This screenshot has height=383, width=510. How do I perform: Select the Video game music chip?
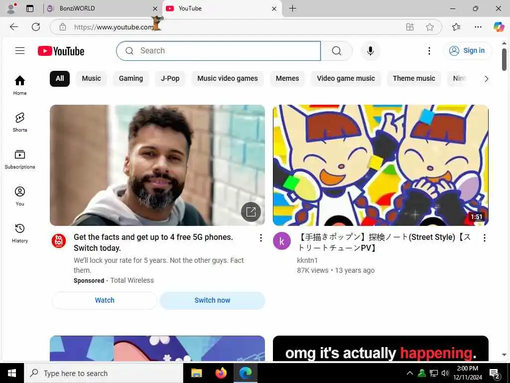tap(346, 78)
